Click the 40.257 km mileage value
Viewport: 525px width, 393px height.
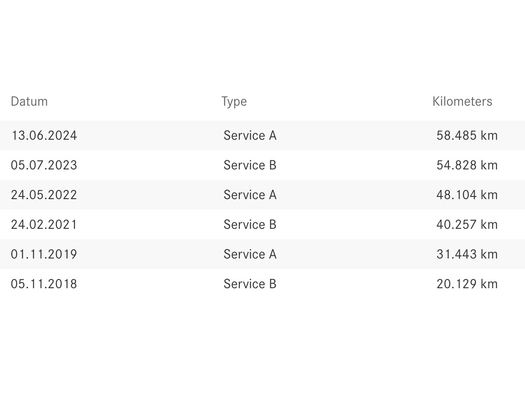click(467, 224)
